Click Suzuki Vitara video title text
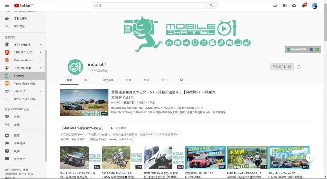The height and width of the screenshot is (179, 327). (78, 175)
